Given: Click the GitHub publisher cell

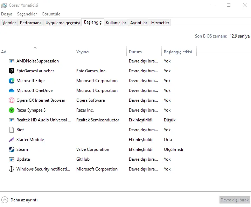Looking at the screenshot, I should click(x=83, y=159).
